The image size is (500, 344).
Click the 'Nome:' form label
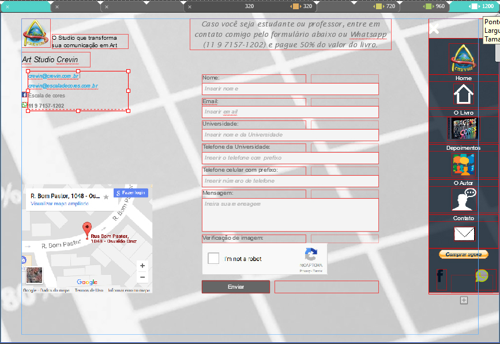click(x=210, y=78)
